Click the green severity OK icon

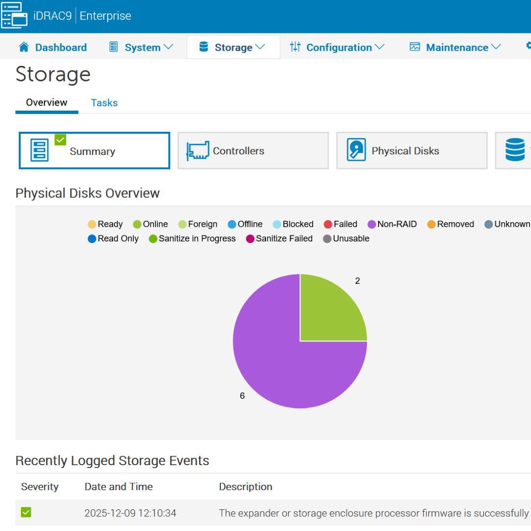pyautogui.click(x=26, y=513)
